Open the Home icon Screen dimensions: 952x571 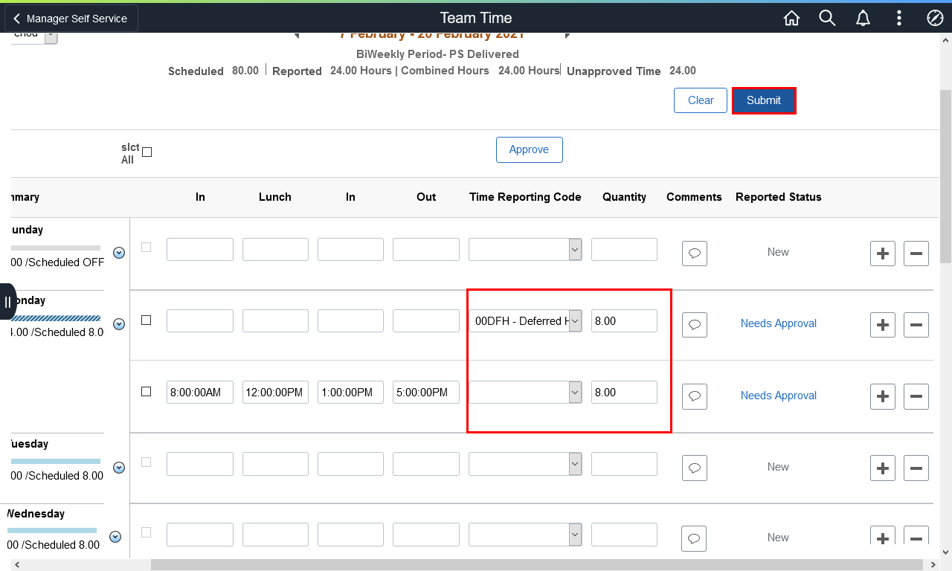tap(792, 19)
